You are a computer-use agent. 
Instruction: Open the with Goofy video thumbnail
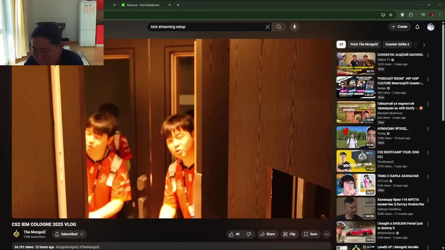tap(356, 112)
